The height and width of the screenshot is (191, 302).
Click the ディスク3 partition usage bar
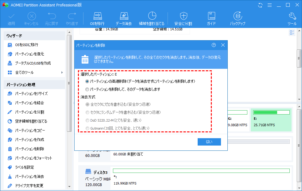(x=201, y=171)
